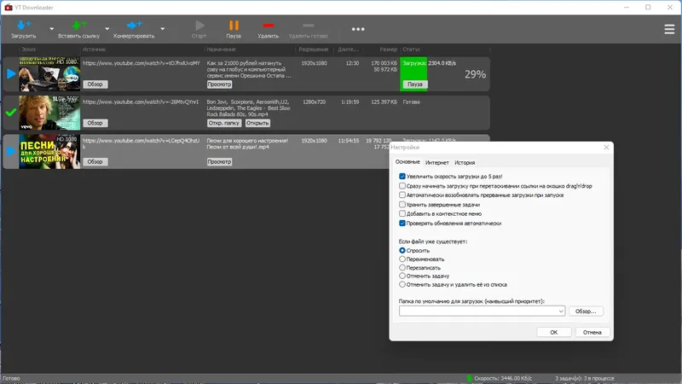Image resolution: width=682 pixels, height=384 pixels.
Task: Open thumbnail of first video download
Action: click(x=49, y=74)
